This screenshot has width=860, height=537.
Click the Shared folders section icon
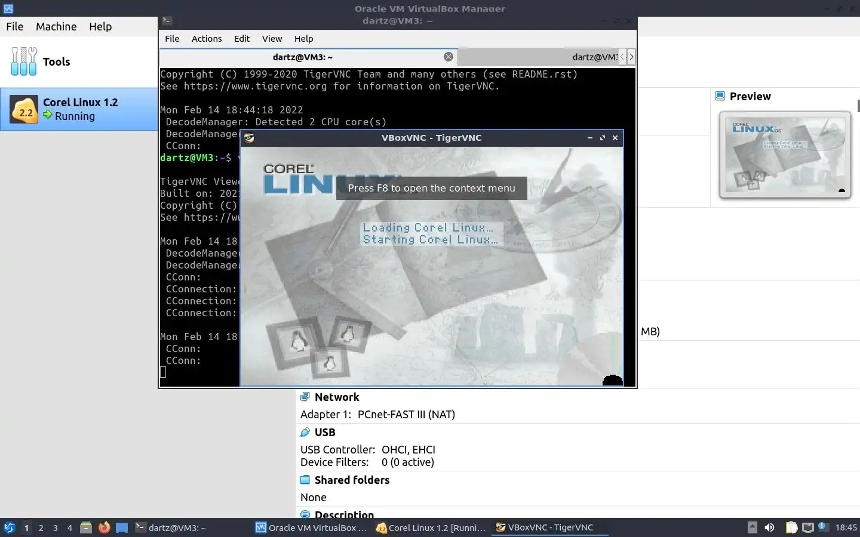click(x=305, y=480)
